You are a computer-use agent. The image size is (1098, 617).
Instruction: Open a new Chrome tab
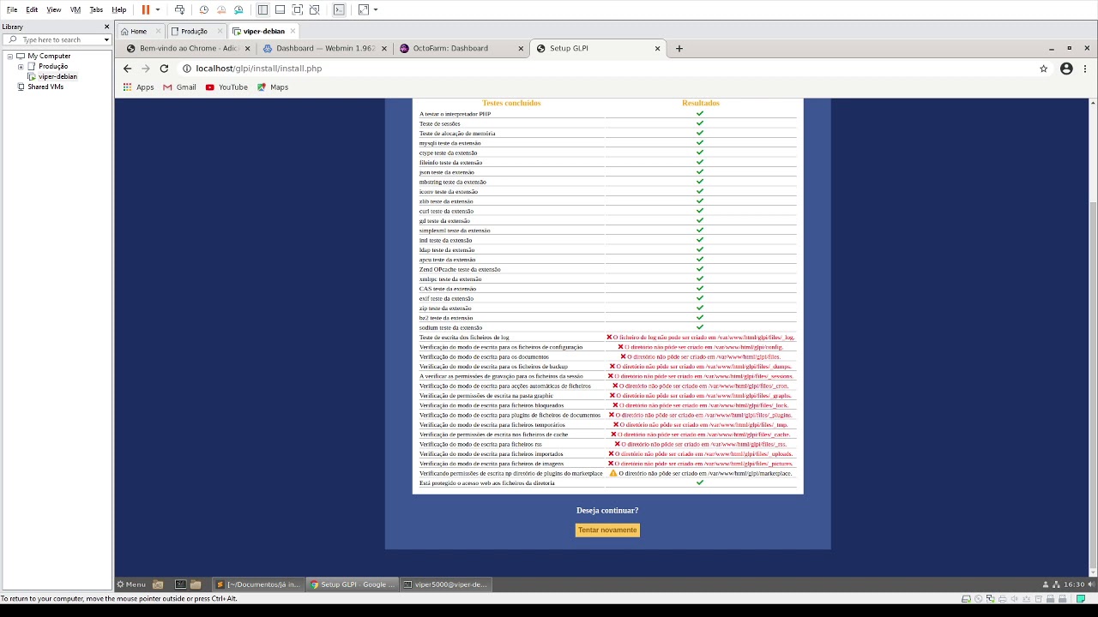679,48
